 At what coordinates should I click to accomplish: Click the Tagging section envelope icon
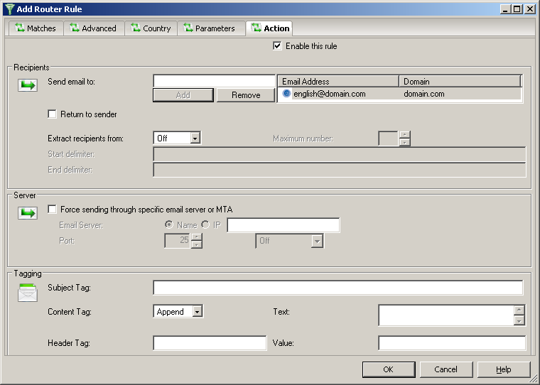coord(27,292)
